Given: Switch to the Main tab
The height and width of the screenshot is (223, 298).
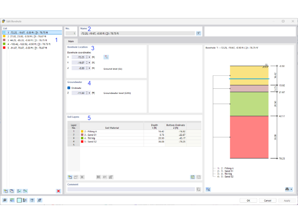Looking at the screenshot, I should (x=71, y=41).
